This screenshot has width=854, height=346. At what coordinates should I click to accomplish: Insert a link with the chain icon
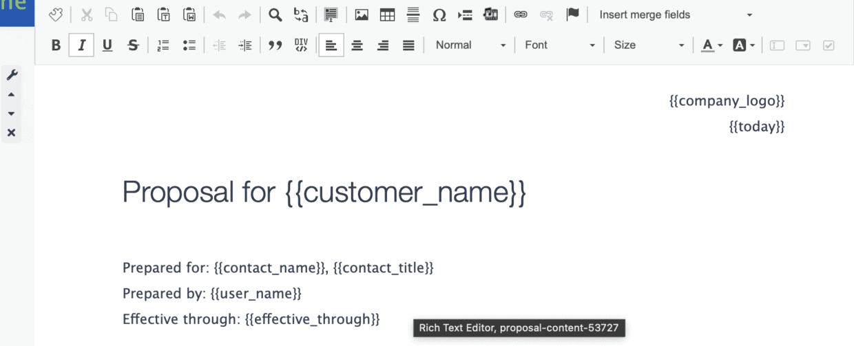tap(521, 15)
